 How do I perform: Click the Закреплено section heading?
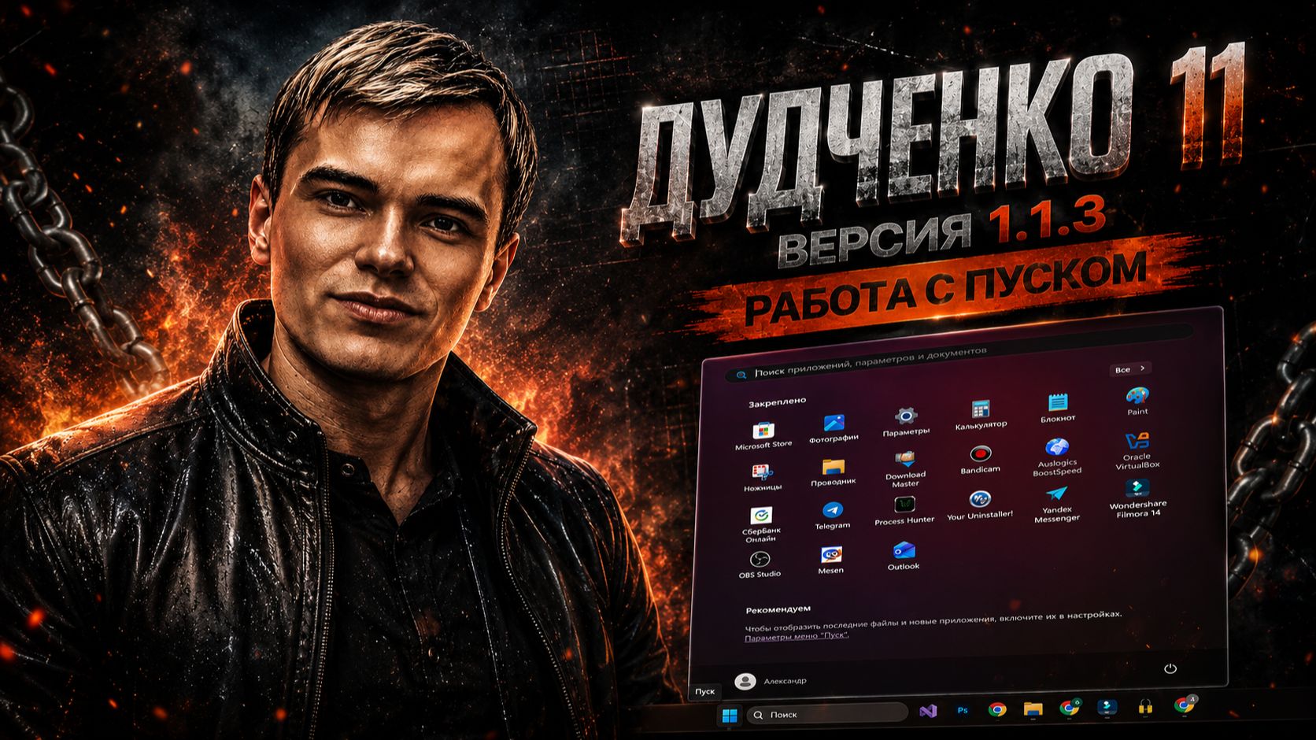(777, 401)
